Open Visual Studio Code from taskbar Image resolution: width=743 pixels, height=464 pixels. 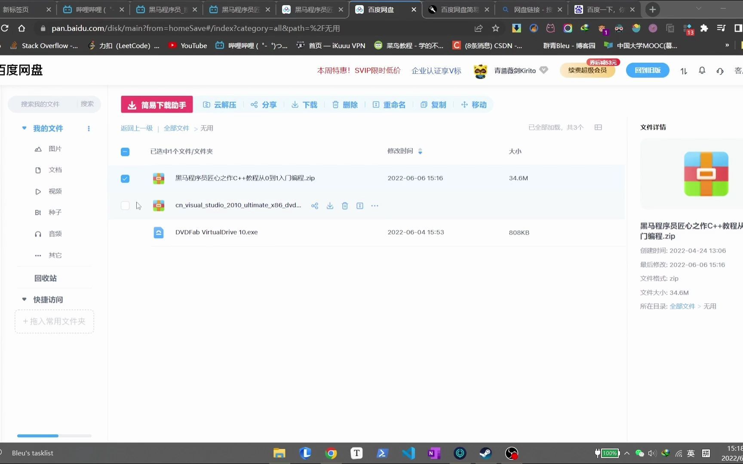[408, 453]
